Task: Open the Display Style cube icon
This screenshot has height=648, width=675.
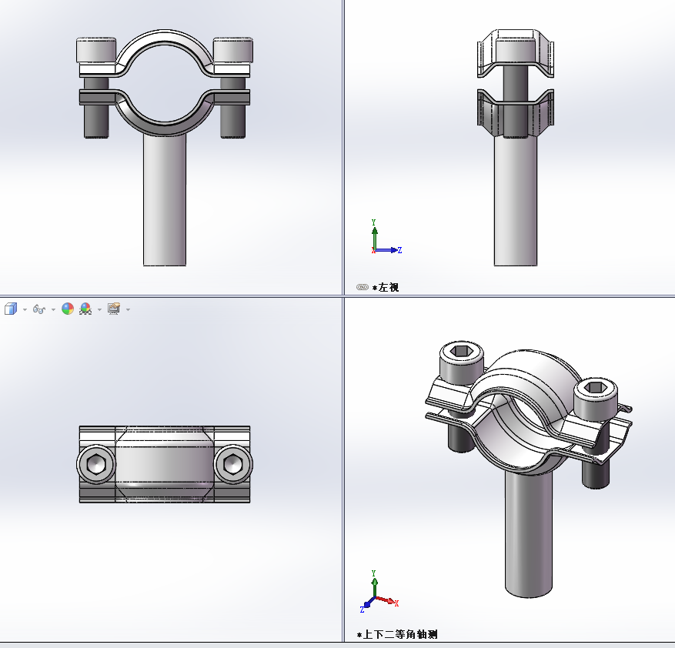Action: click(11, 309)
